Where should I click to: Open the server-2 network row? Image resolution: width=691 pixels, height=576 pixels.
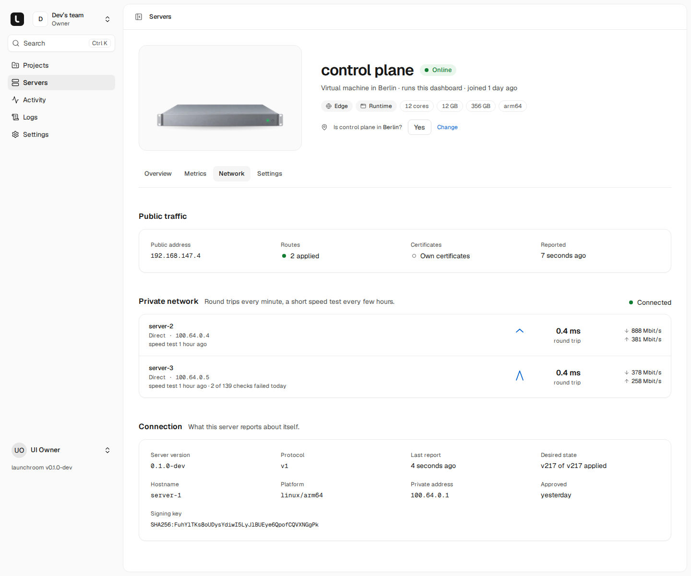405,335
